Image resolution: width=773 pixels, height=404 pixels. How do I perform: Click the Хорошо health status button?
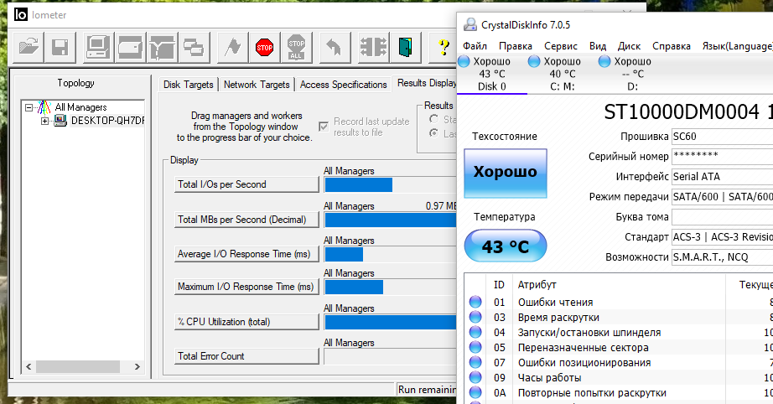coord(506,173)
